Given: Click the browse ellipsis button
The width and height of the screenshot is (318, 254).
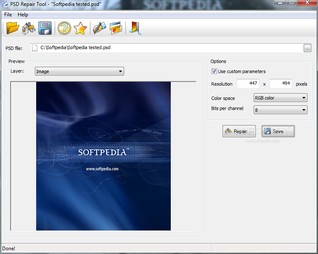Looking at the screenshot, I should [307, 48].
